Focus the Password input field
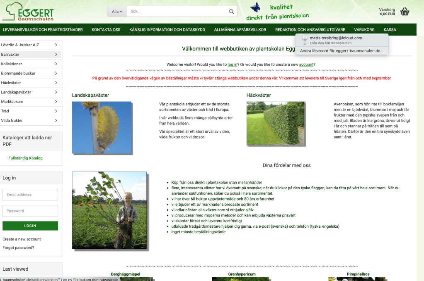The image size is (424, 281). (x=30, y=211)
